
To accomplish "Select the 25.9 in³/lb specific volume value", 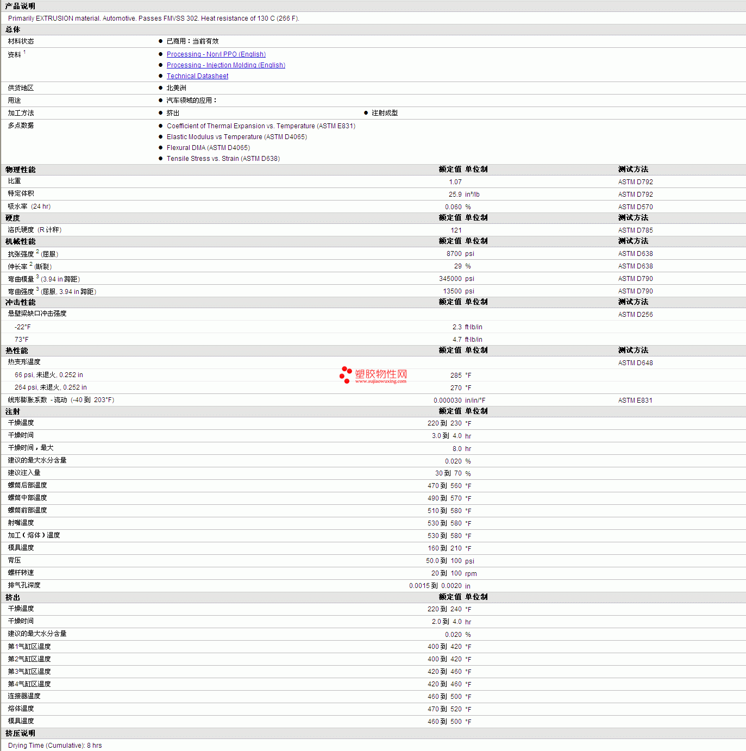I will click(464, 195).
